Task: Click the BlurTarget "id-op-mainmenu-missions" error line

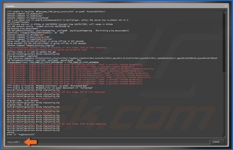Action: (x=78, y=75)
